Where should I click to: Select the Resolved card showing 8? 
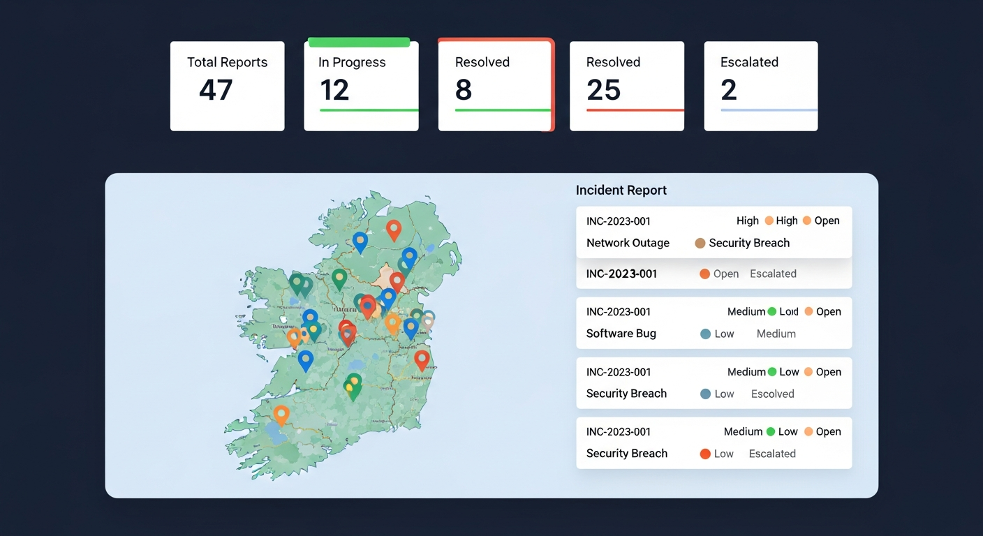pyautogui.click(x=496, y=84)
